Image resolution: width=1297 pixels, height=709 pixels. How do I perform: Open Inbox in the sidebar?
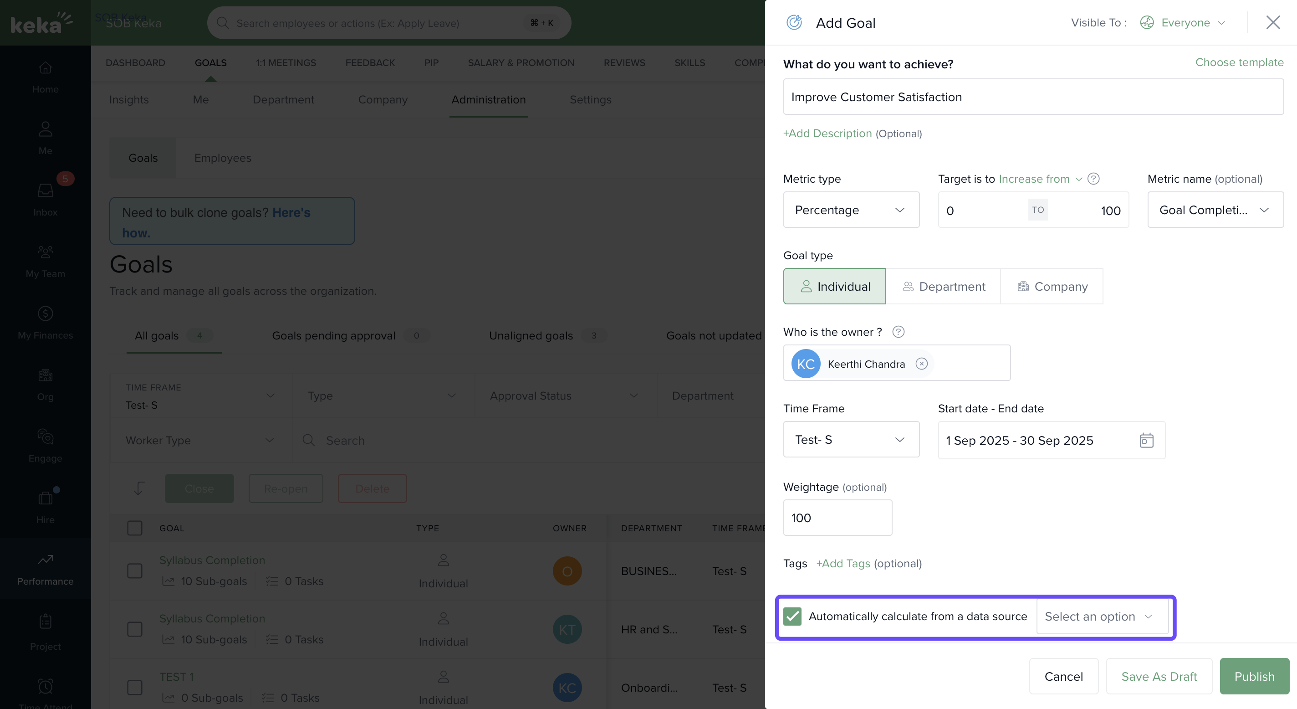tap(46, 199)
